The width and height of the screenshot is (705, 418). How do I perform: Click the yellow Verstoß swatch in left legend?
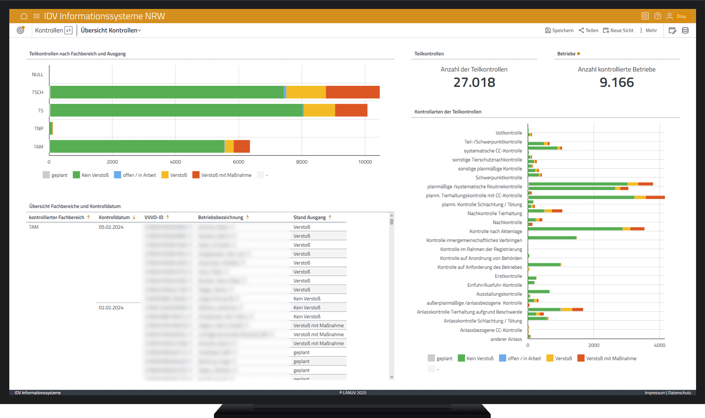[165, 175]
